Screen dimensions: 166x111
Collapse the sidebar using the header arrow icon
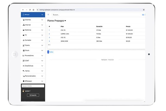[x=42, y=15]
